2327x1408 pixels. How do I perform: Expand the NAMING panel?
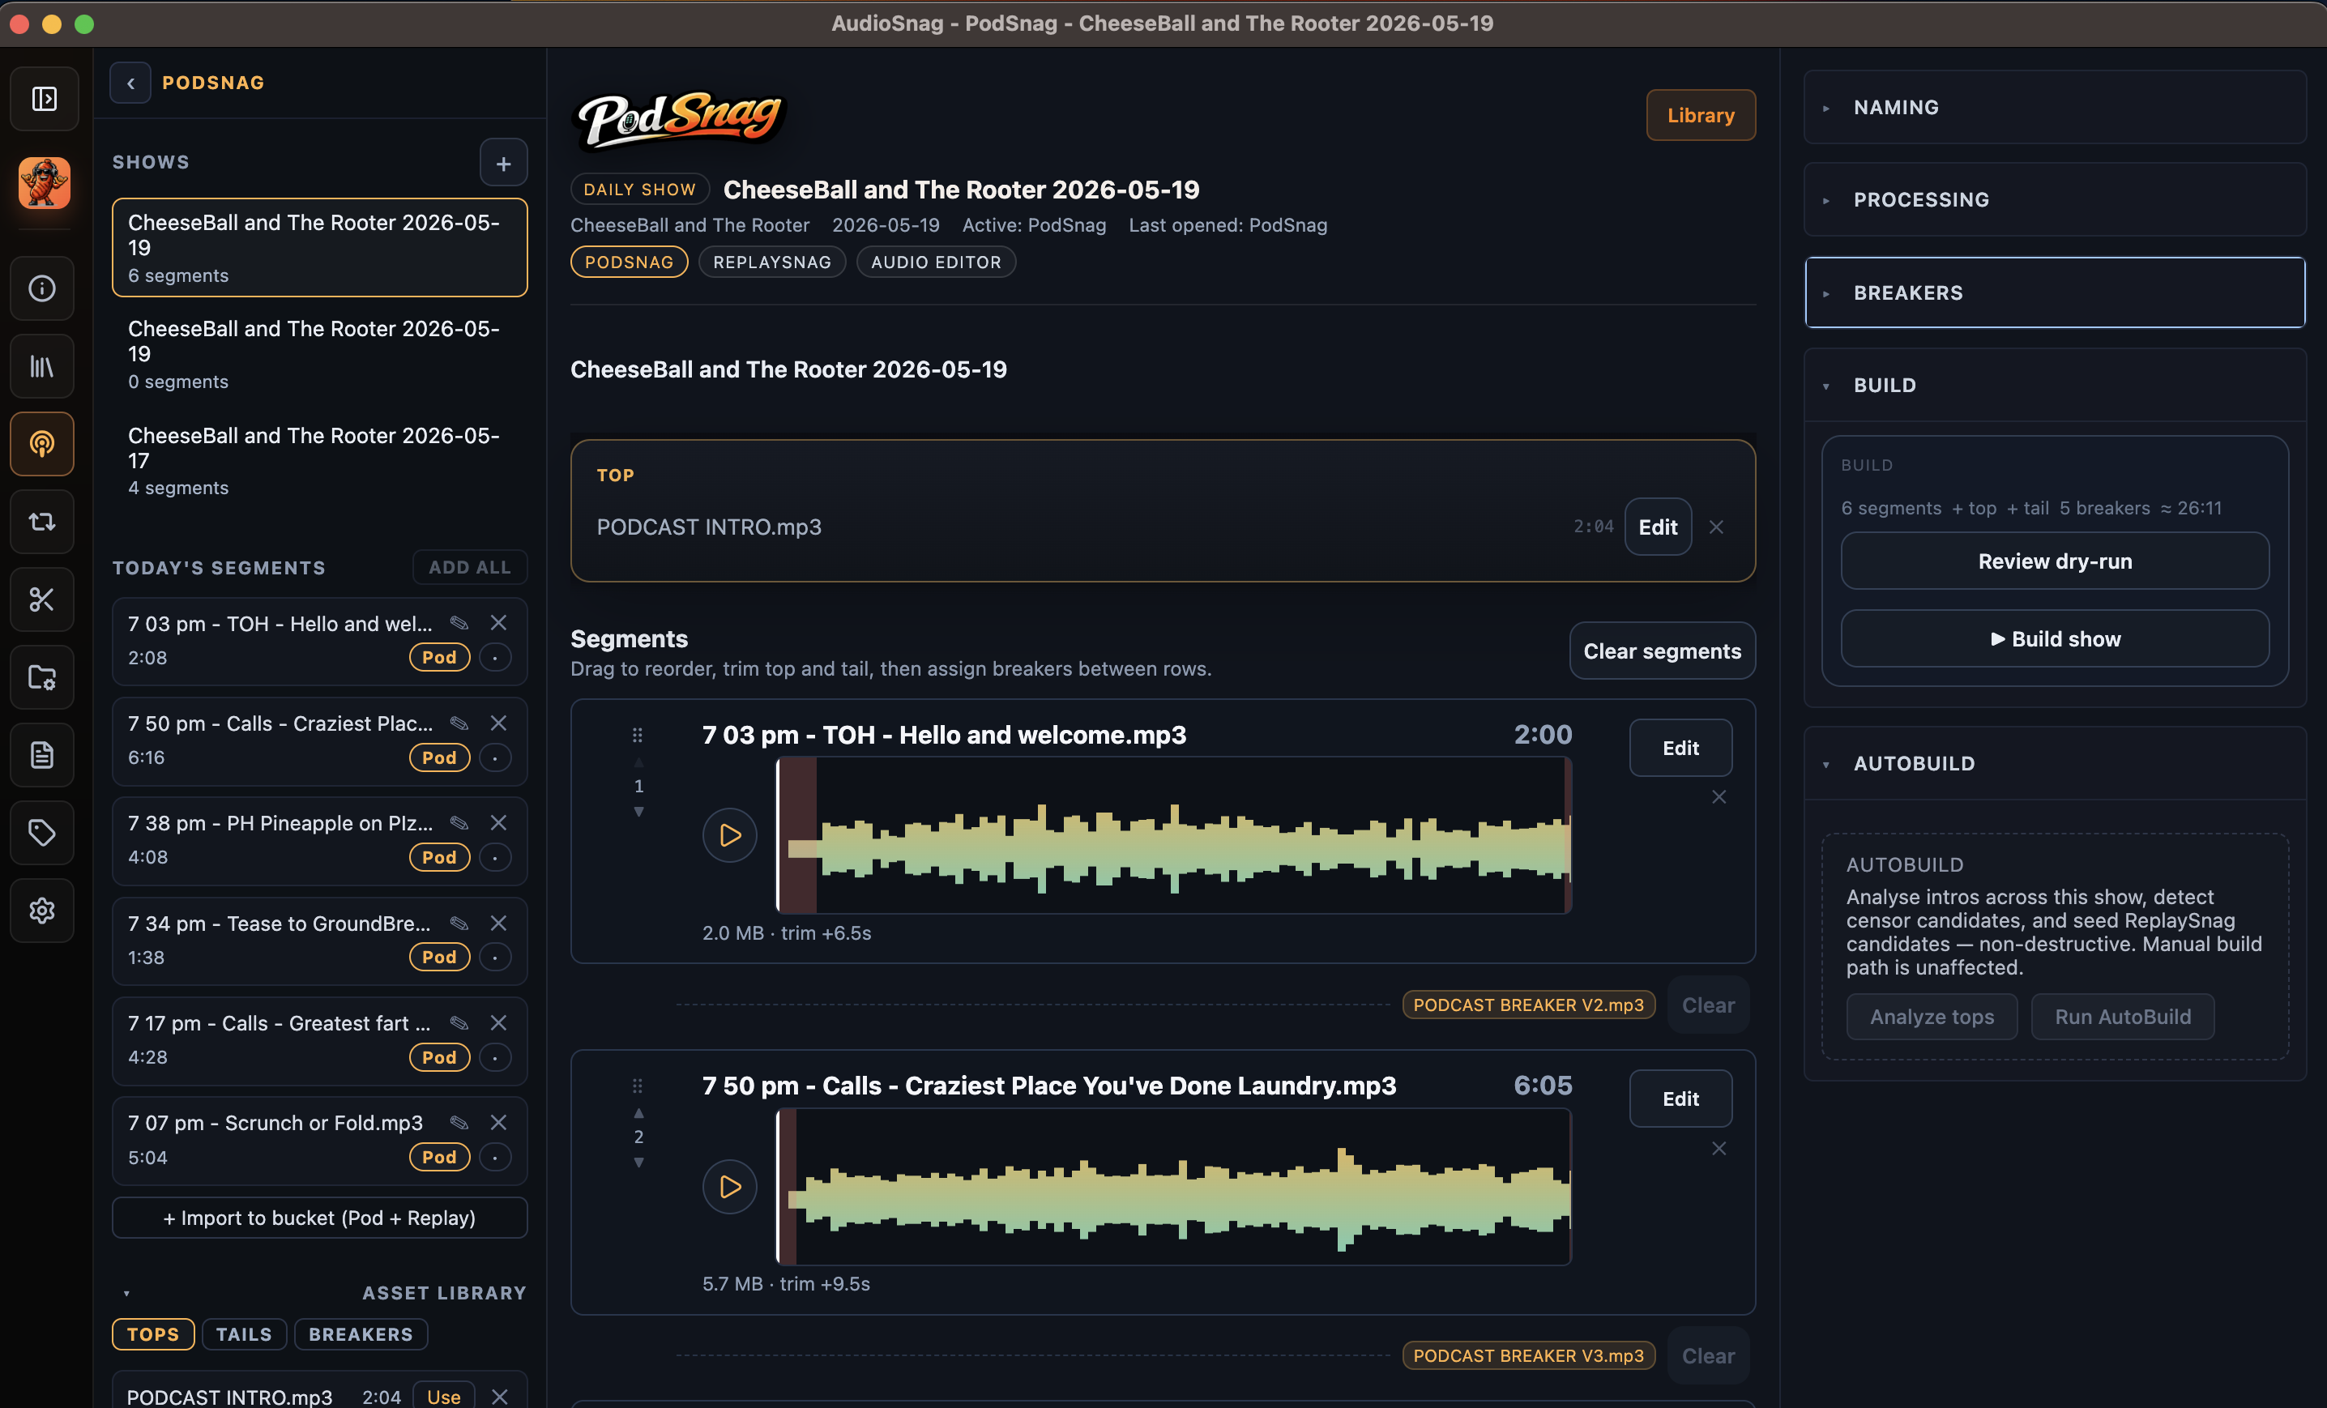2054,107
